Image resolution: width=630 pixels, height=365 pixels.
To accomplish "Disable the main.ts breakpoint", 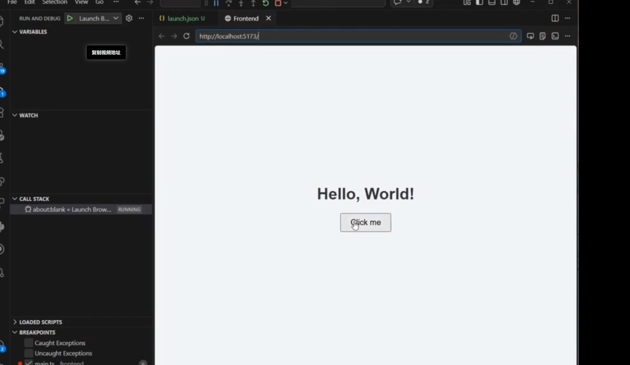I will coord(27,362).
